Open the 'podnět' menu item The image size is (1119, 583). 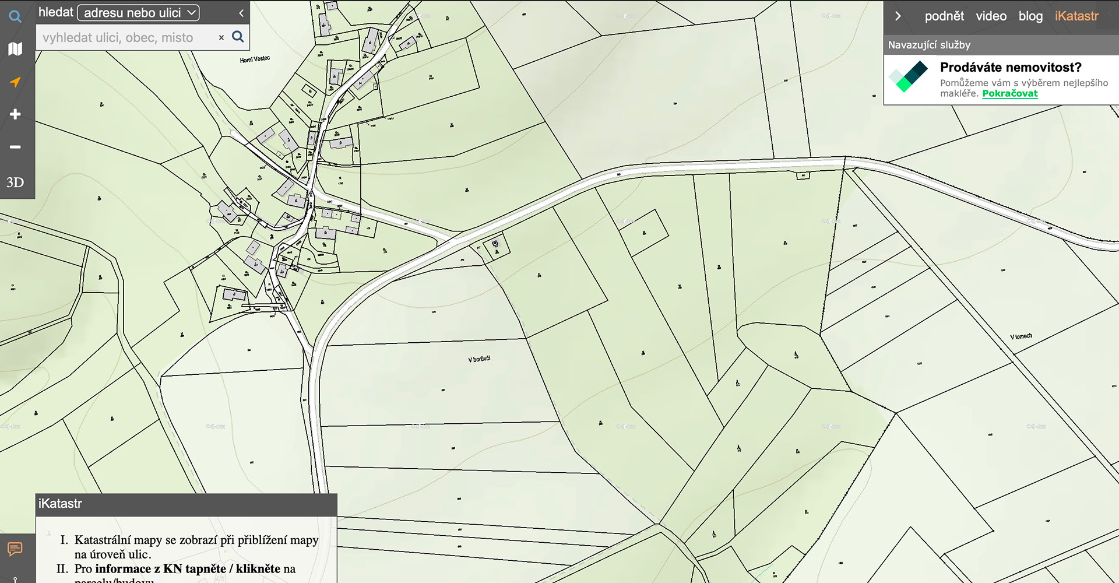(x=944, y=16)
